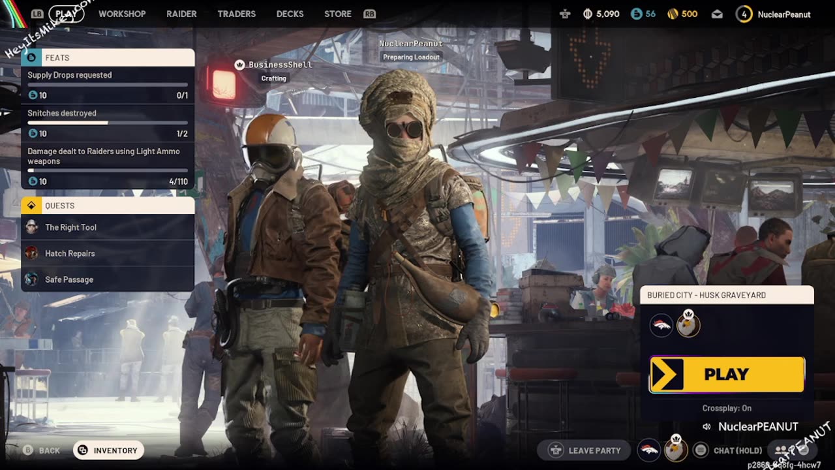Image resolution: width=835 pixels, height=470 pixels.
Task: Click the Quests header icon
Action: pyautogui.click(x=31, y=206)
